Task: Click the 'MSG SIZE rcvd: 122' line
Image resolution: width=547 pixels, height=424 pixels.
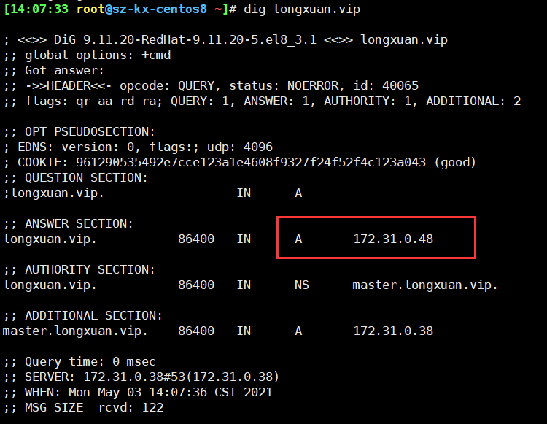Action: pos(83,408)
